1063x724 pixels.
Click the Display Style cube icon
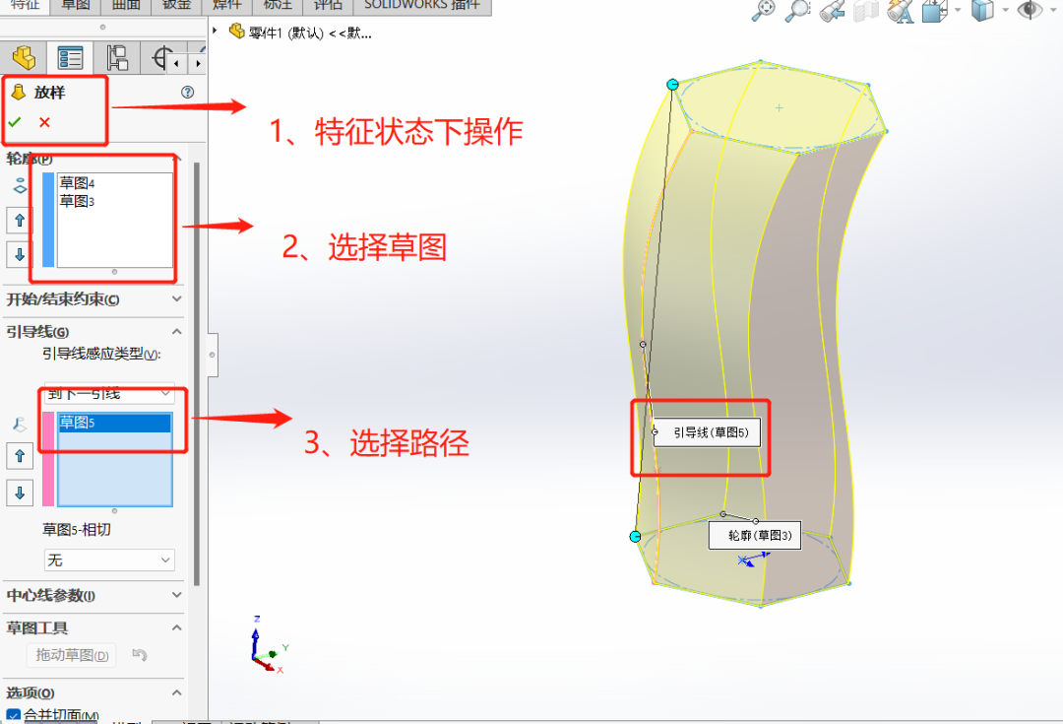pyautogui.click(x=984, y=12)
